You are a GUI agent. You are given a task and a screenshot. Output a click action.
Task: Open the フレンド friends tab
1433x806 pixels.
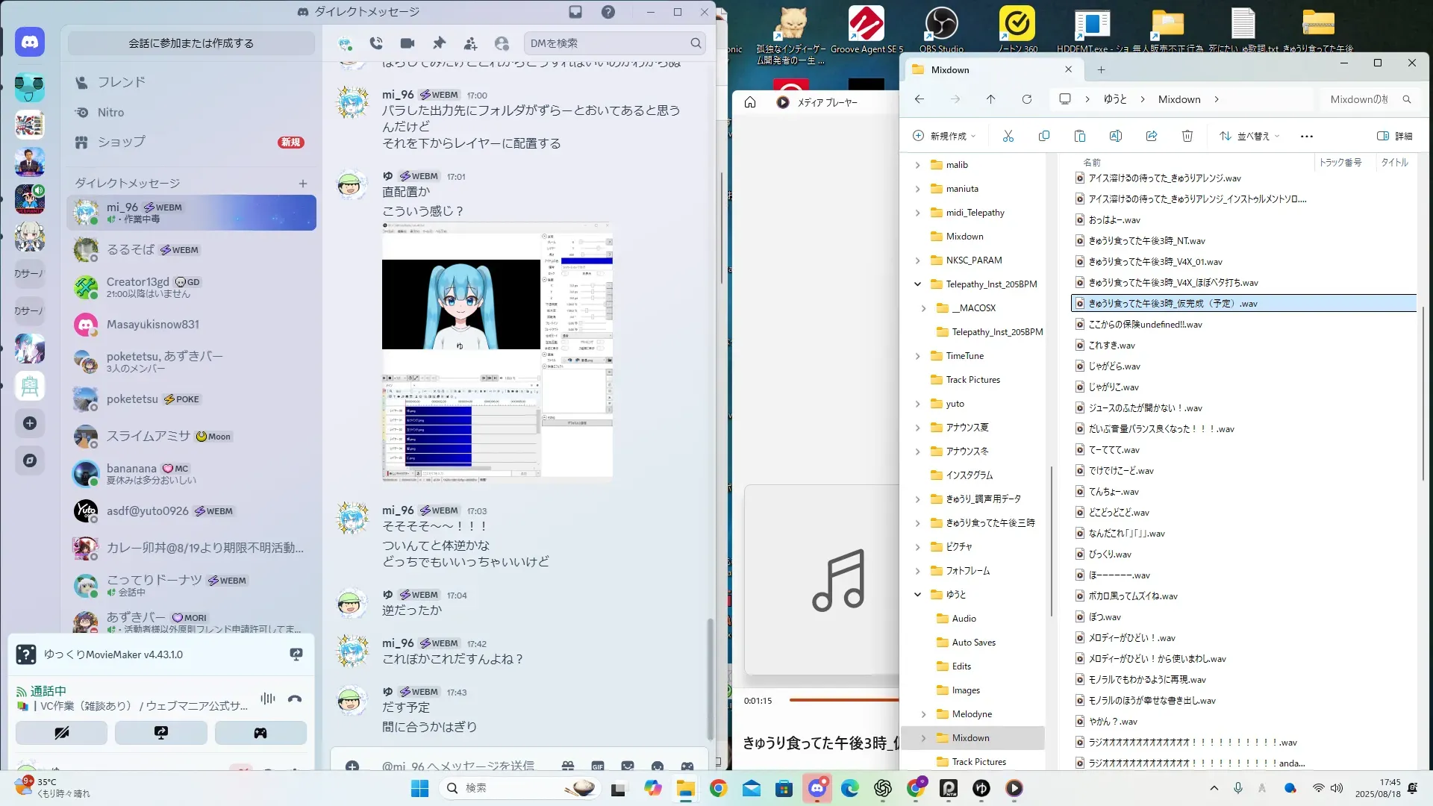(121, 82)
